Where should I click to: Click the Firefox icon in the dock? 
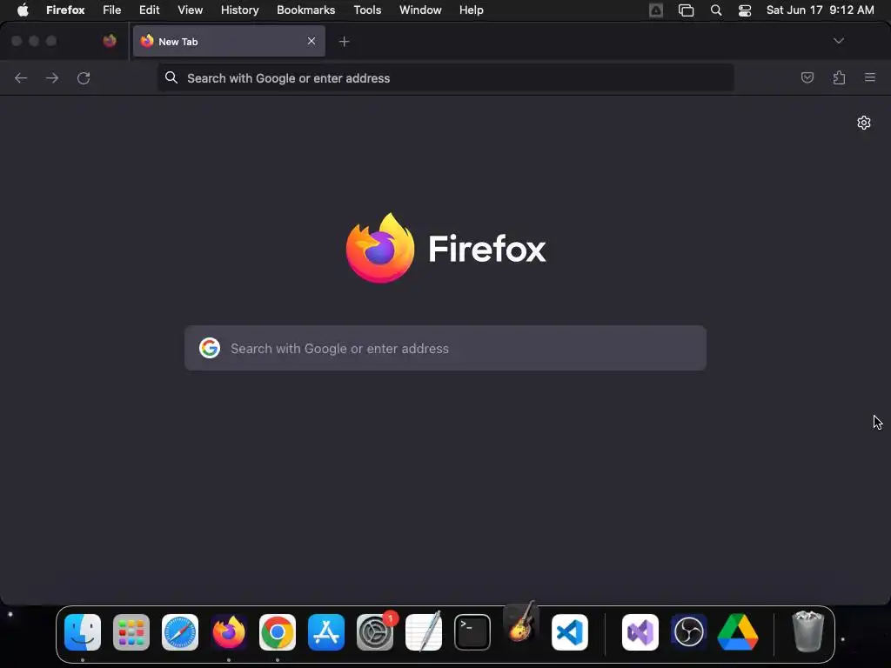[229, 632]
